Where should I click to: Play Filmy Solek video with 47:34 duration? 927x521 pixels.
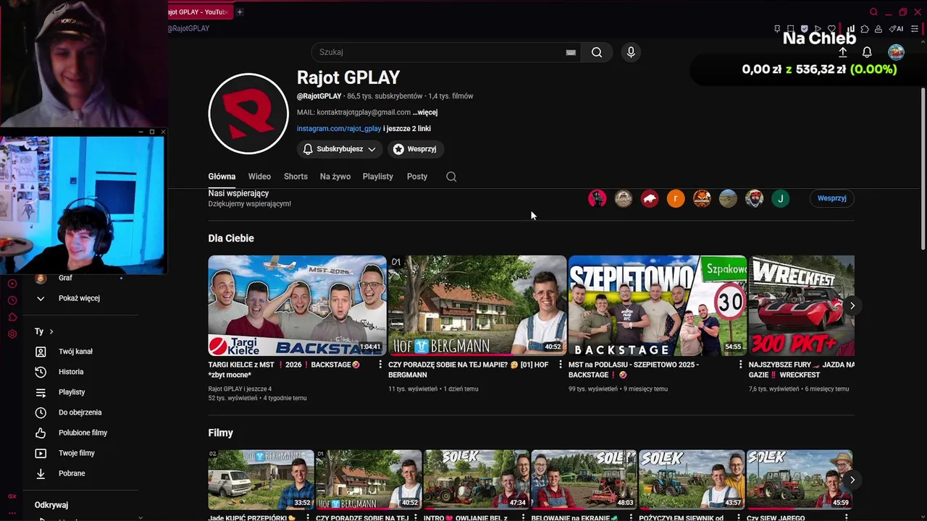pyautogui.click(x=477, y=480)
